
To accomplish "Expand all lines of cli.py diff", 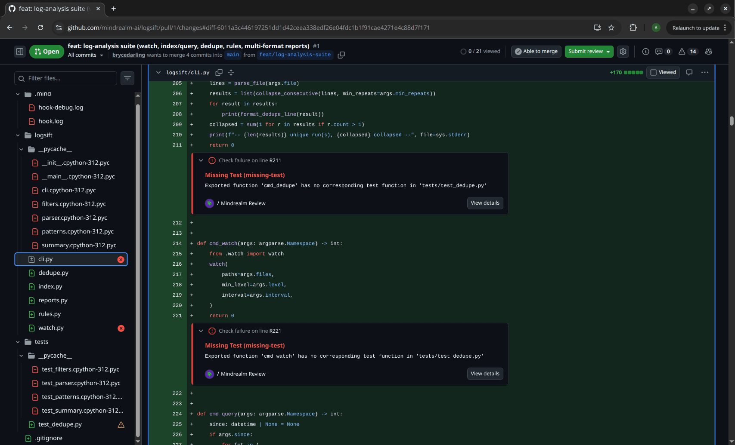I will point(231,73).
